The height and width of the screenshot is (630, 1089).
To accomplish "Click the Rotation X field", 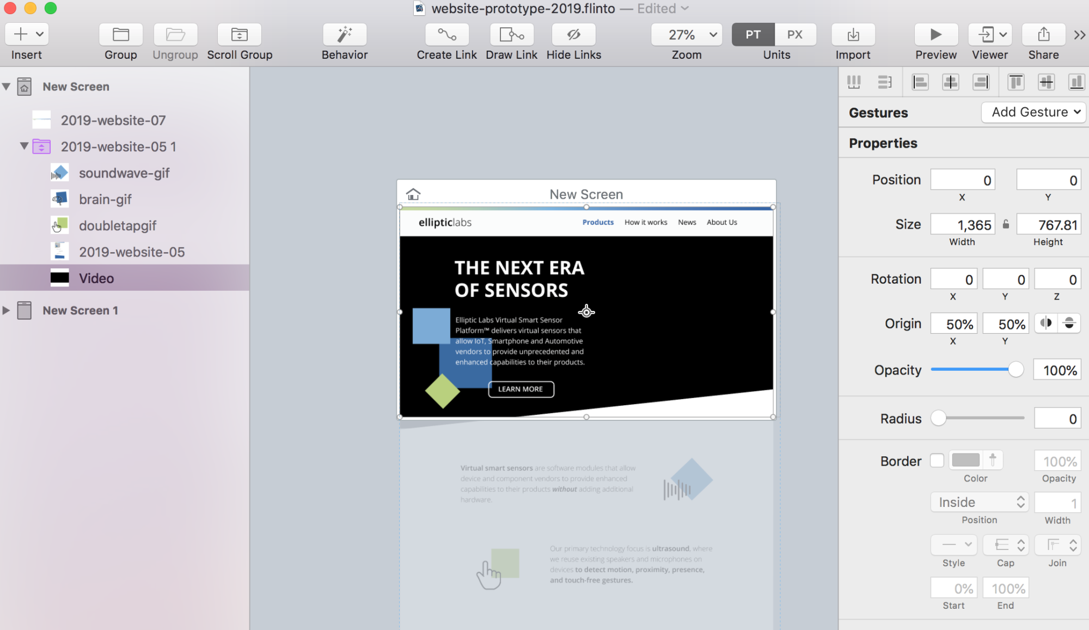I will click(x=953, y=279).
